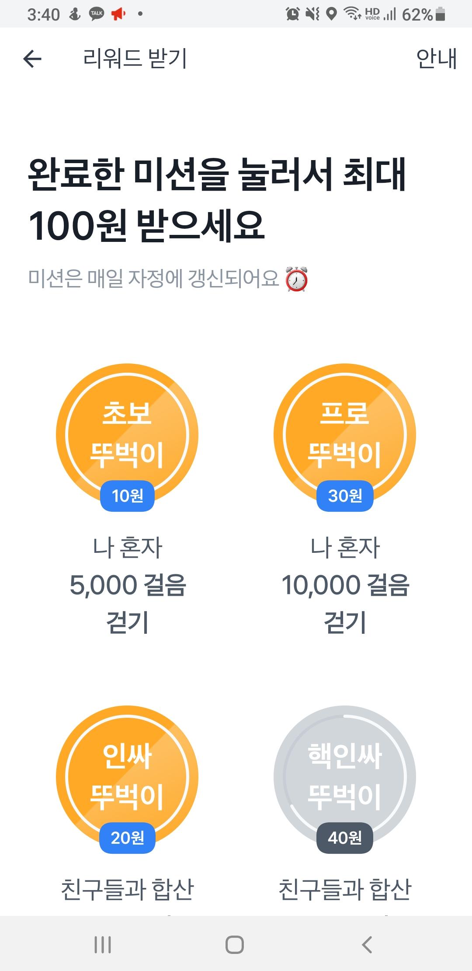This screenshot has height=971, width=472.
Task: Tap the 10,000 걸음 걷기 description
Action: (345, 585)
